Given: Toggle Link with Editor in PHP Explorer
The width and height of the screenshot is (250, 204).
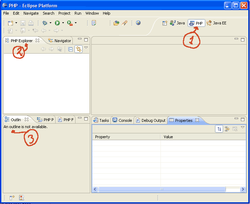Looking at the screenshot, I should [x=78, y=49].
